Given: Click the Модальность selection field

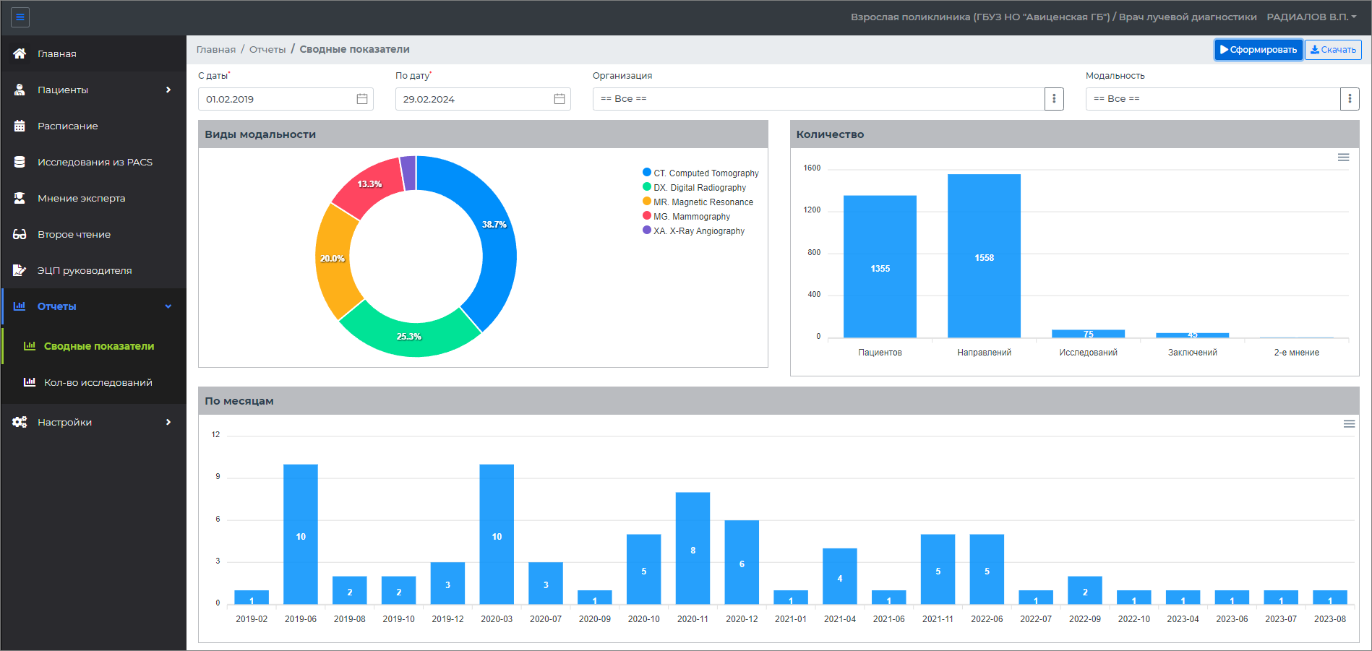Looking at the screenshot, I should (x=1212, y=99).
